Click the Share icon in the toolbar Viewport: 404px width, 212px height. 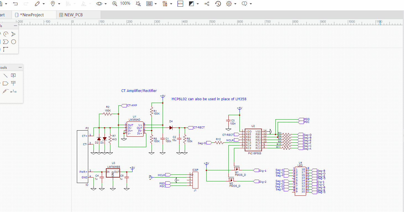[x=207, y=4]
